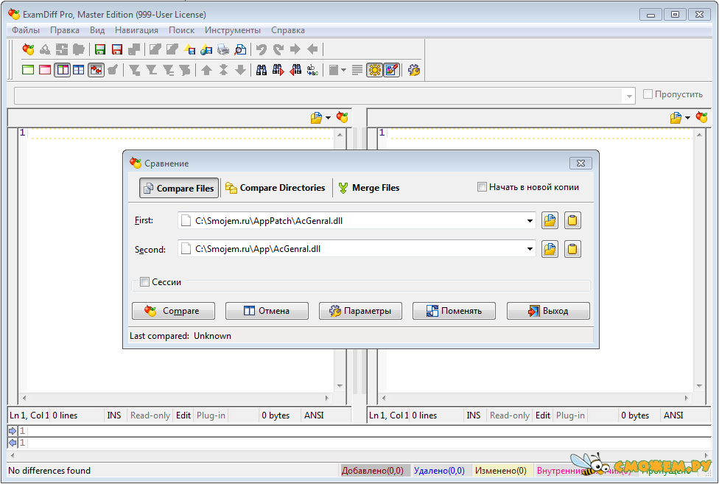The height and width of the screenshot is (484, 719).
Task: Open the dropdown arrow beside the left pane folder icon
Action: pyautogui.click(x=329, y=119)
